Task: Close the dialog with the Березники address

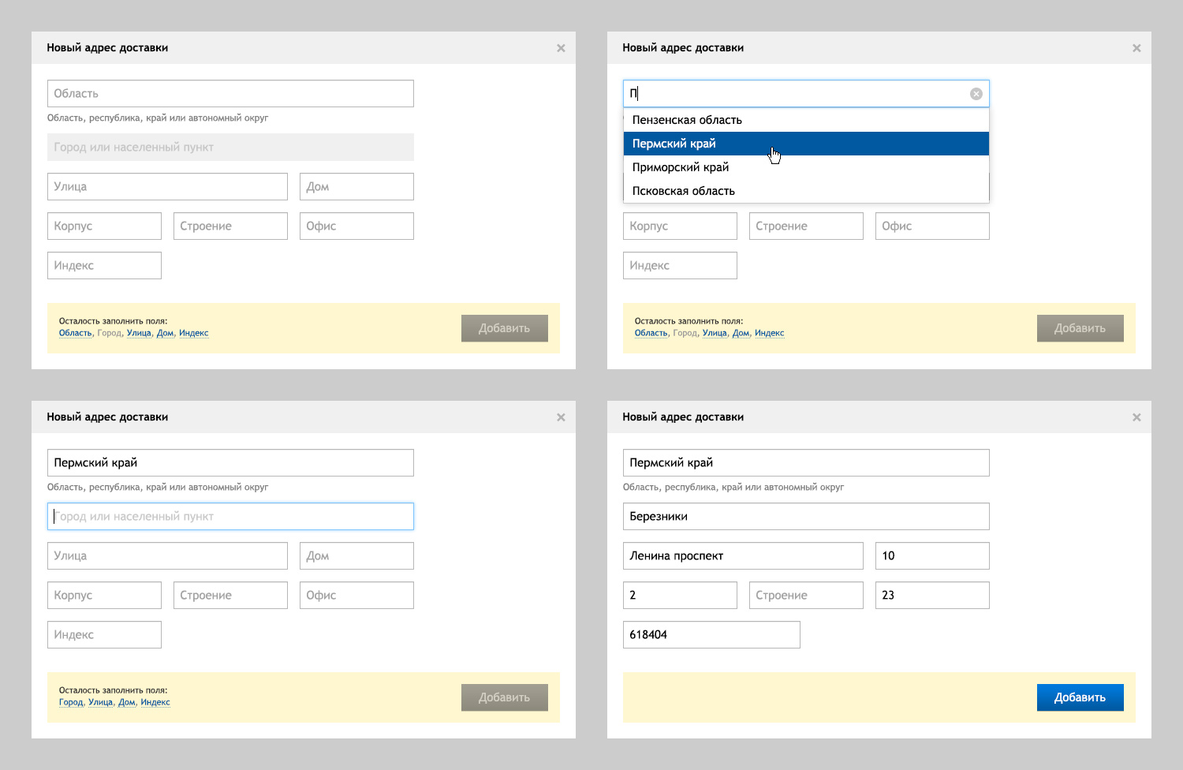Action: click(x=1136, y=417)
